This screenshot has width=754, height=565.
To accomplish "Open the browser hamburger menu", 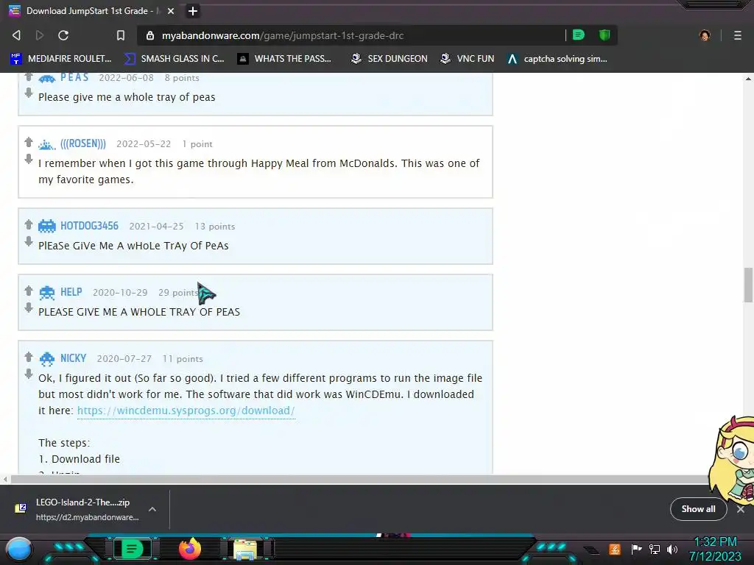I will point(738,35).
